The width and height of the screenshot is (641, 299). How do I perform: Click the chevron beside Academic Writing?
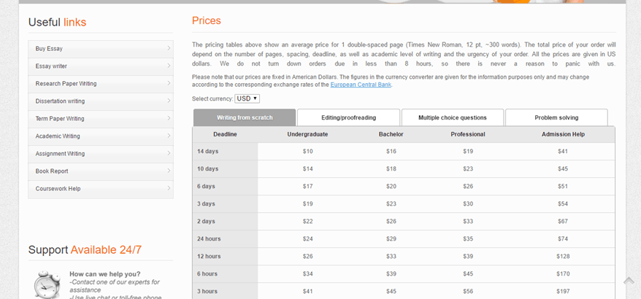[x=169, y=136]
